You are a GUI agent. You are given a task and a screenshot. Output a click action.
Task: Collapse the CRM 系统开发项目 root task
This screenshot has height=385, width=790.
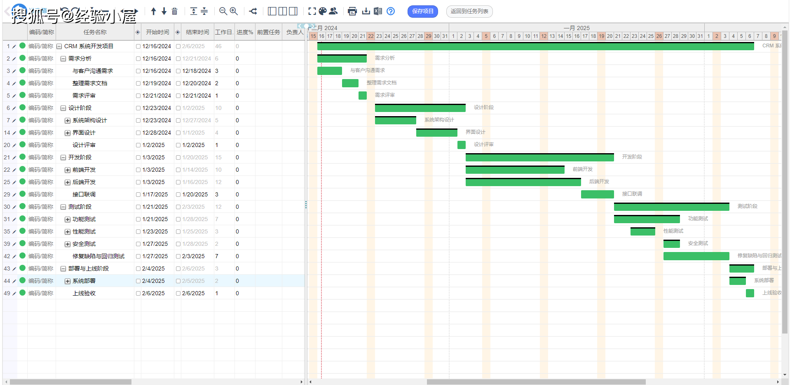click(x=59, y=47)
